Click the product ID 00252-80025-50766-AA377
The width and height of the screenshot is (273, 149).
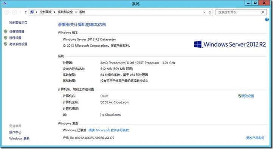pyautogui.click(x=95, y=138)
